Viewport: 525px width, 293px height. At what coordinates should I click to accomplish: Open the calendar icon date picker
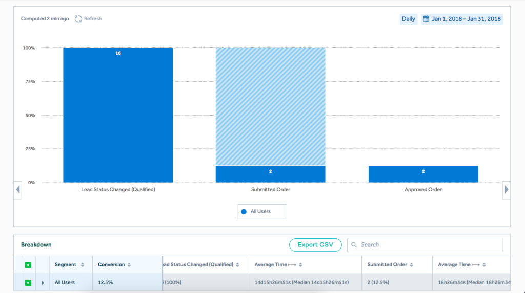click(426, 19)
